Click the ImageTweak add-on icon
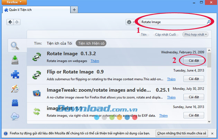218x139 pixels. pyautogui.click(x=37, y=93)
